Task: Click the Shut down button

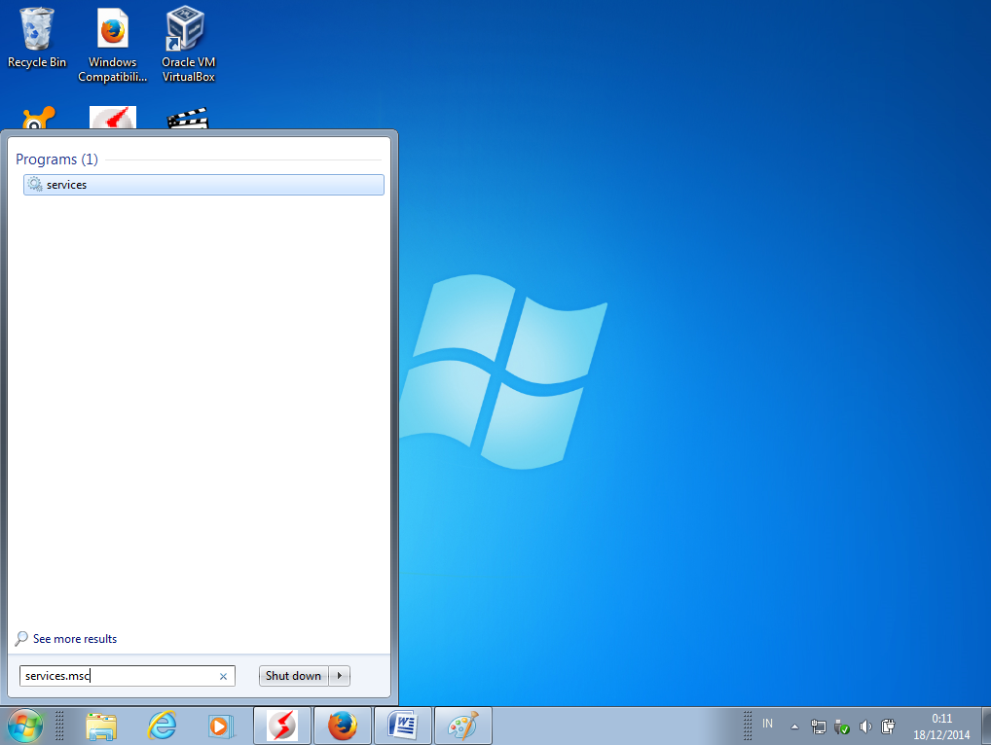Action: coord(294,675)
